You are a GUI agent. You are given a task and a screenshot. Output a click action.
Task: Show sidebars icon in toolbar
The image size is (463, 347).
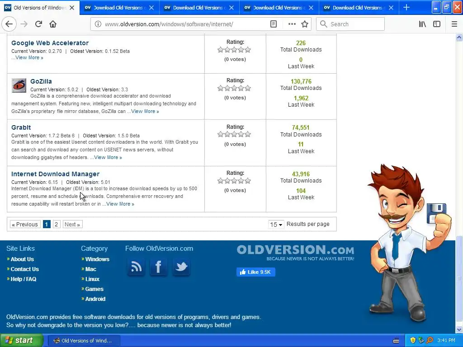pos(437,24)
